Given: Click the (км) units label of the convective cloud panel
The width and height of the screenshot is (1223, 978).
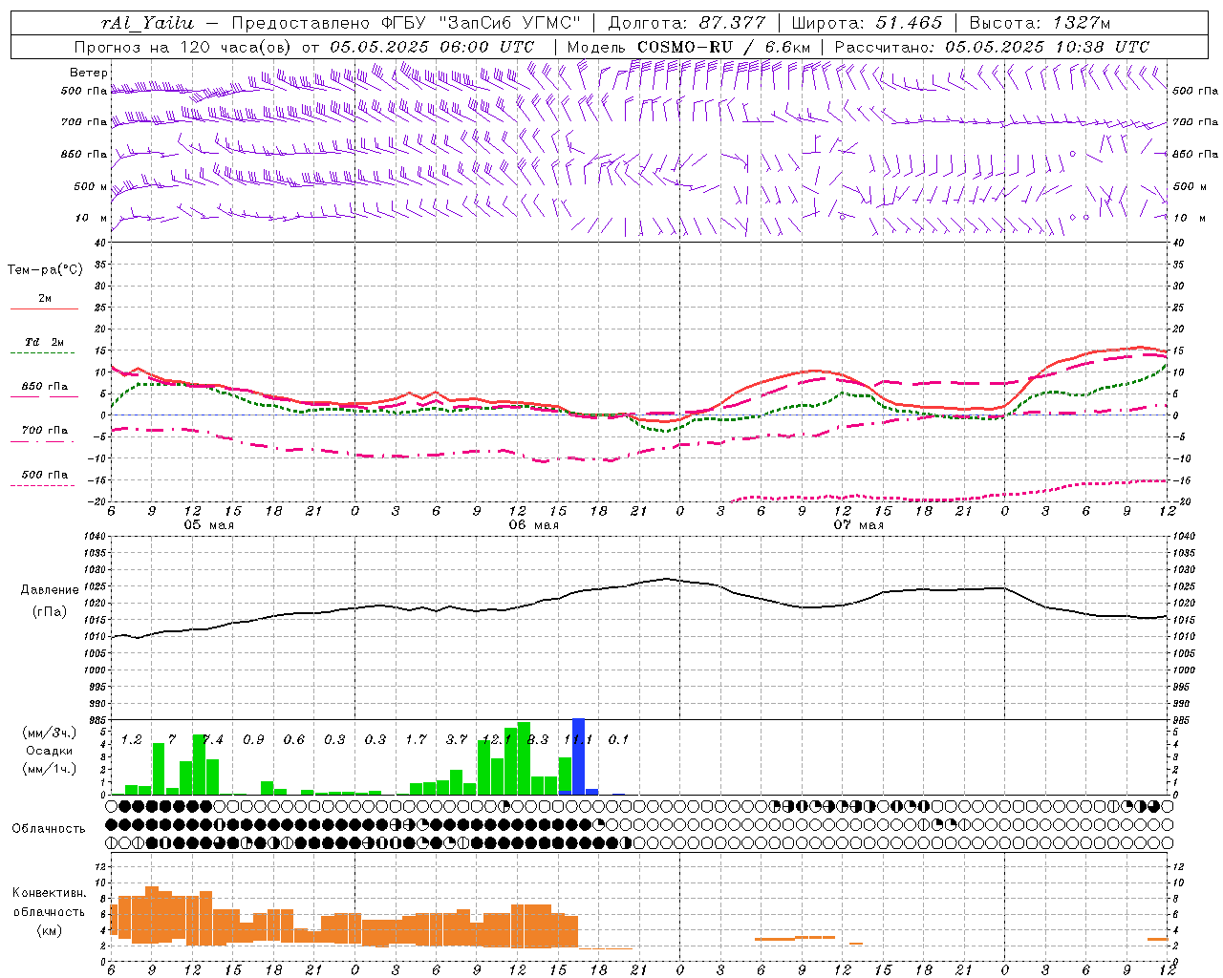Looking at the screenshot, I should pyautogui.click(x=49, y=929).
